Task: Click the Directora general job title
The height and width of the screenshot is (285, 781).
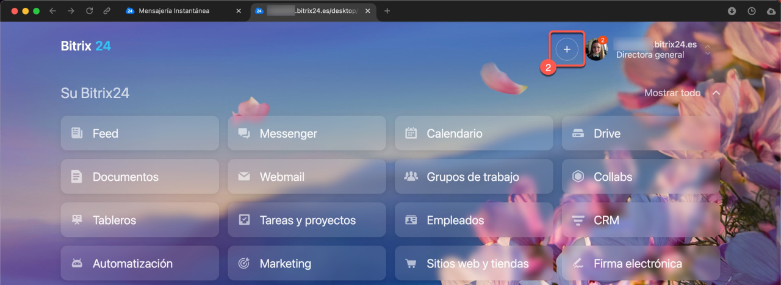Action: tap(650, 55)
